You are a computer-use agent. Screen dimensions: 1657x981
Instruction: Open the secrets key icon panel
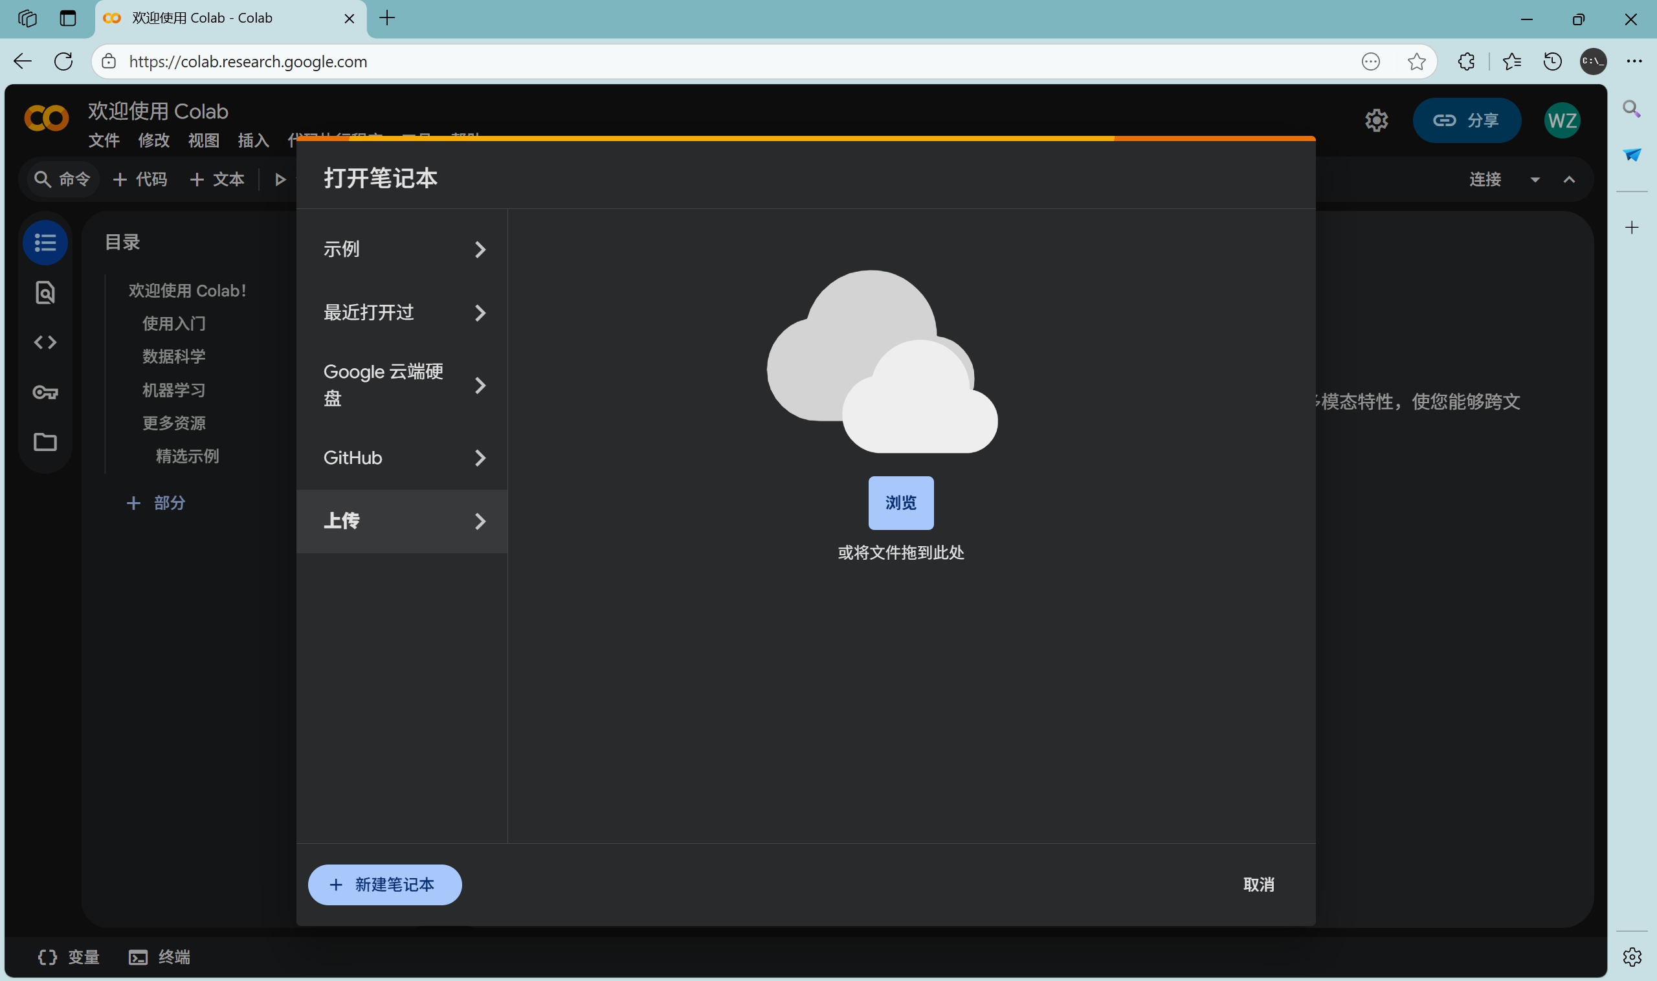(x=45, y=393)
